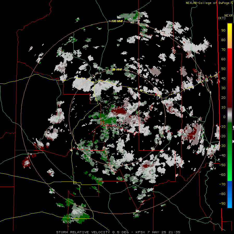The width and height of the screenshot is (234, 234).
Task: Click the positive 40 scale label
Action: pos(223,78)
